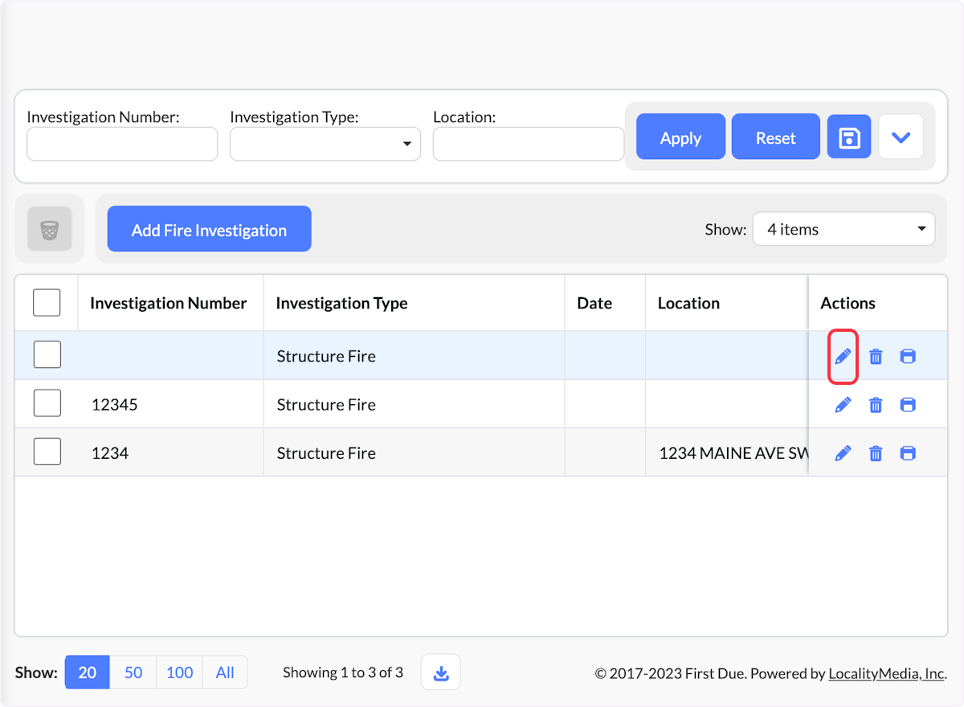Show 50 results per page
This screenshot has height=707, width=964.
(x=133, y=672)
